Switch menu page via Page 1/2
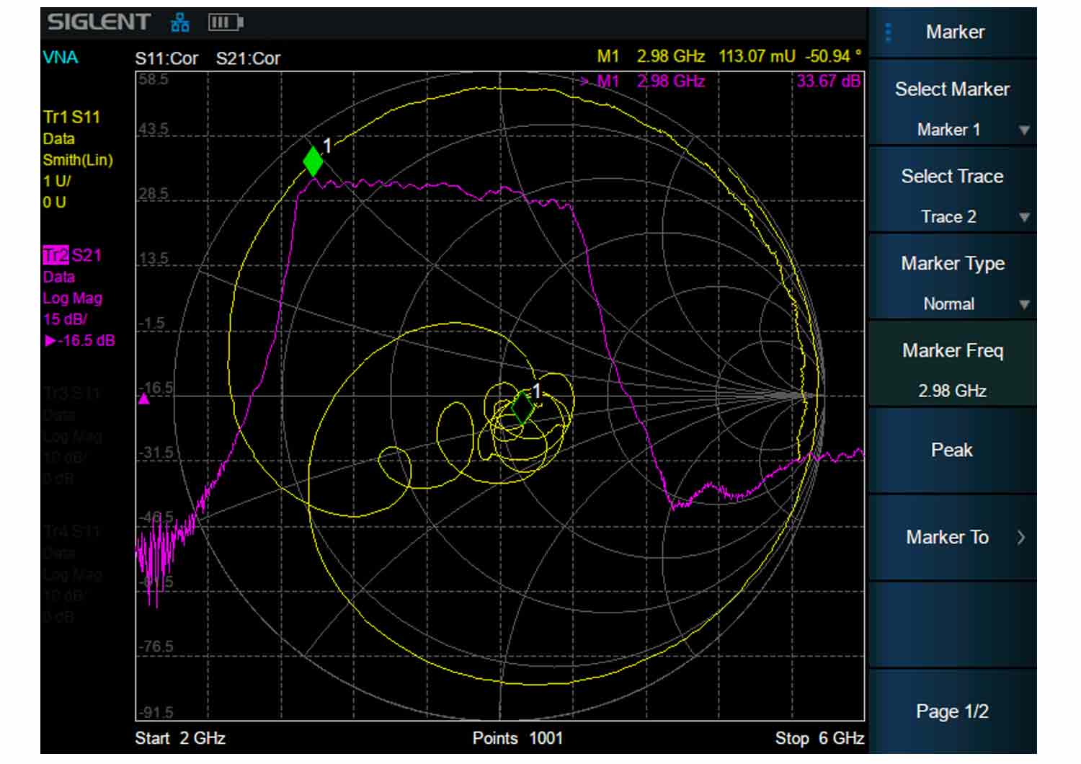The image size is (1081, 764). [953, 711]
